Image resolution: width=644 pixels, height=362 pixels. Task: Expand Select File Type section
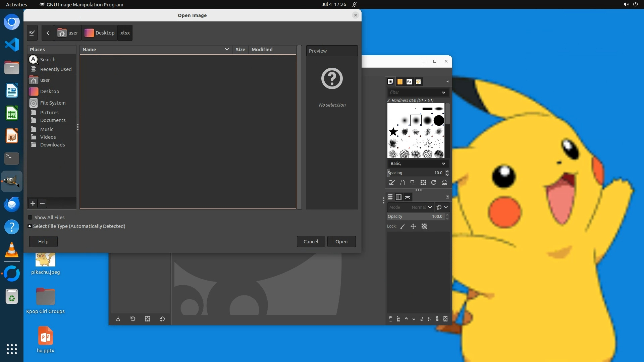[30, 226]
